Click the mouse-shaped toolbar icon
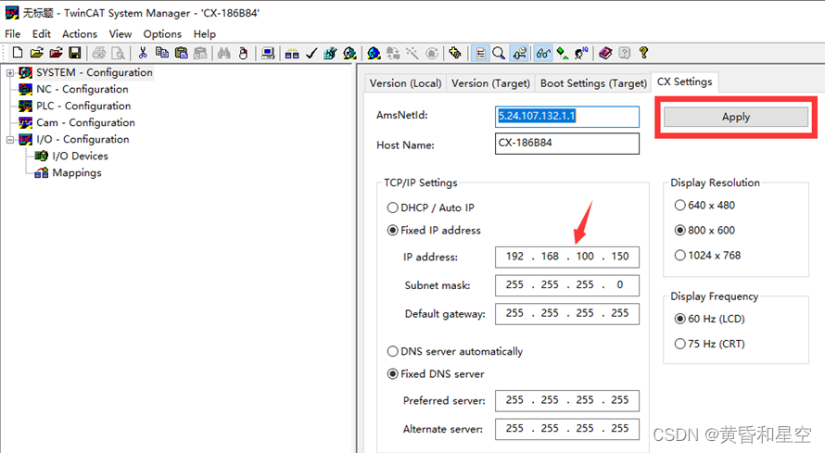 click(243, 53)
